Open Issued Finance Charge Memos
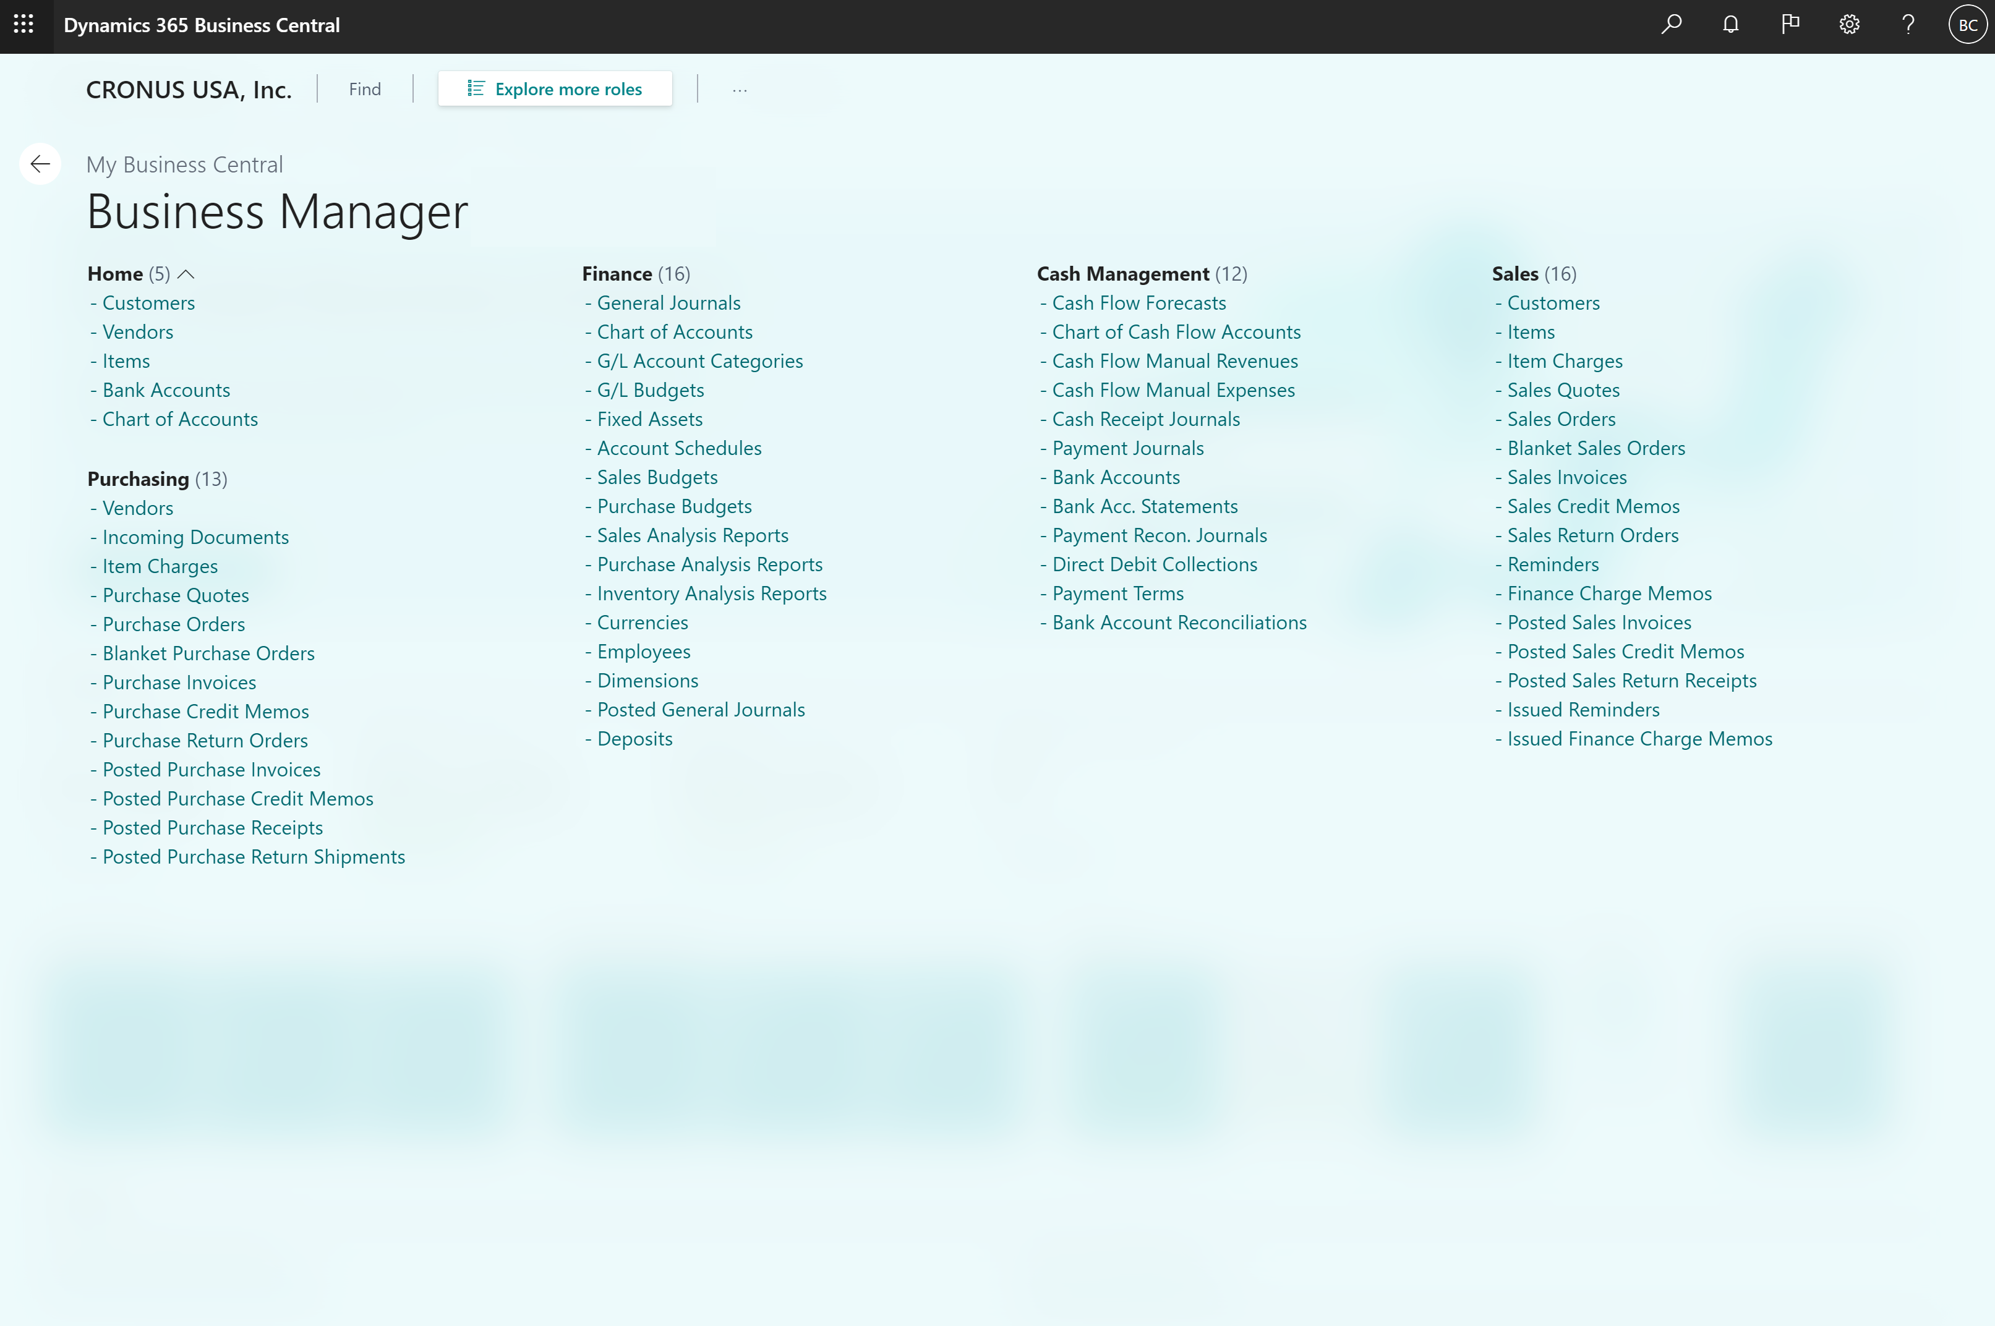 (1639, 738)
